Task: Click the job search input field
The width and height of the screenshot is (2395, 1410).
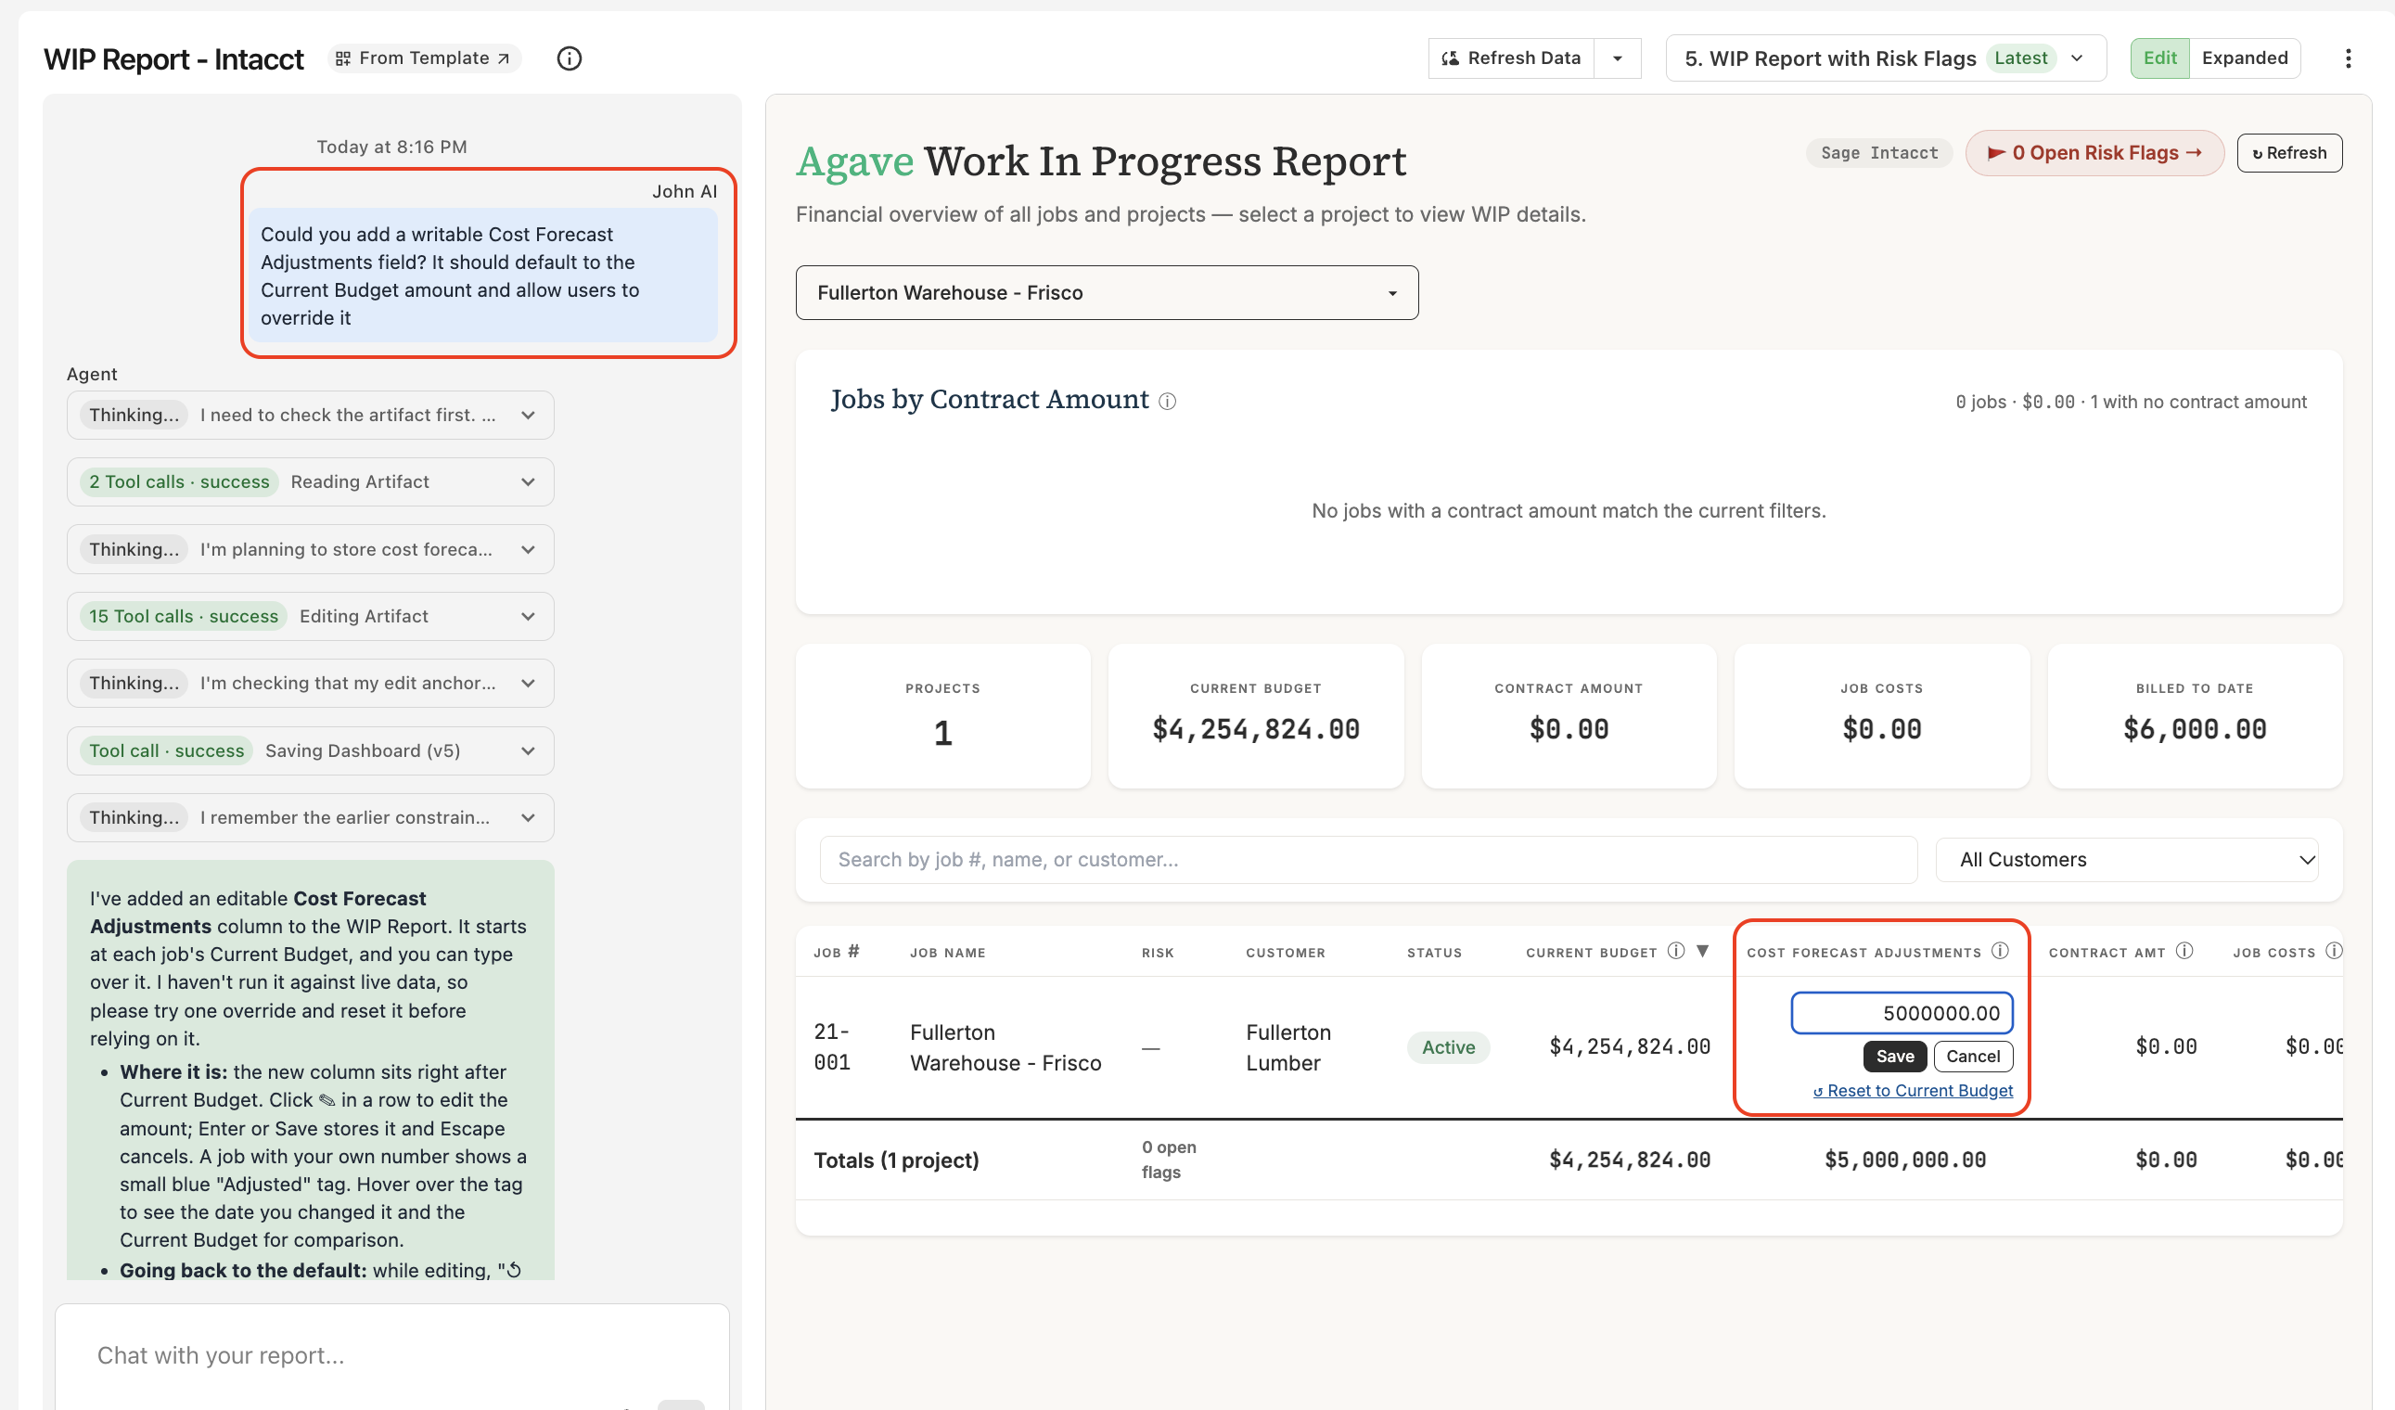Action: click(1367, 860)
